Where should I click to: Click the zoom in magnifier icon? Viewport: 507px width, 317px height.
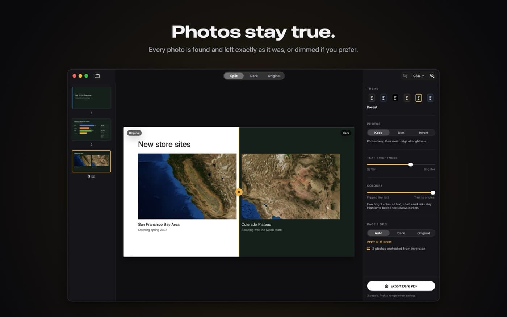pyautogui.click(x=432, y=76)
